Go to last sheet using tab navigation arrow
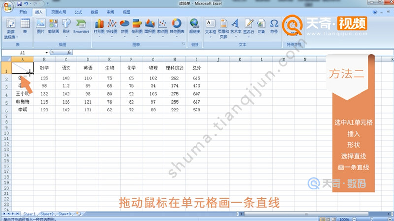 click(17, 214)
